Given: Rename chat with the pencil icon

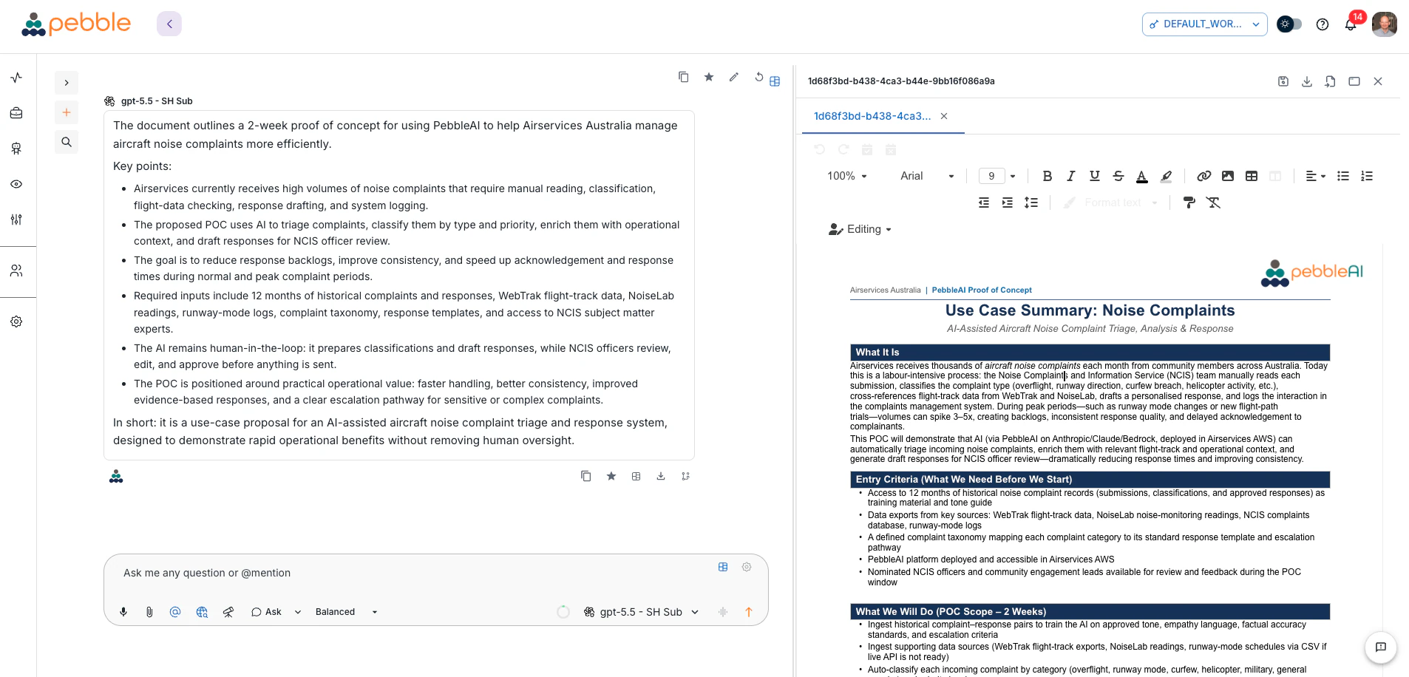Looking at the screenshot, I should (734, 77).
